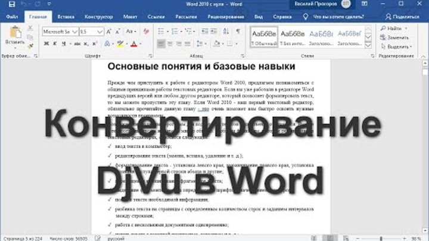Screen dimensions: 429x241
Task: Open the Файл tab
Action: (12, 17)
